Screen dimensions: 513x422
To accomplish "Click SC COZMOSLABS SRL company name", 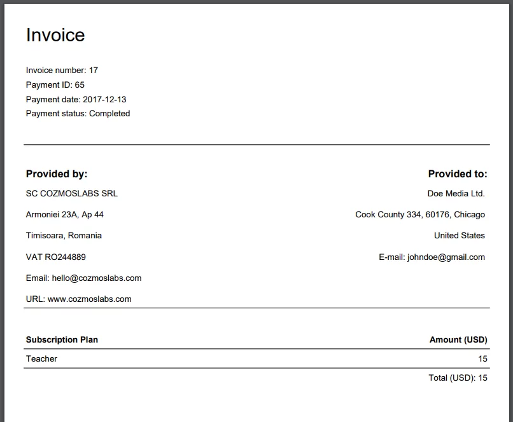I will click(72, 193).
